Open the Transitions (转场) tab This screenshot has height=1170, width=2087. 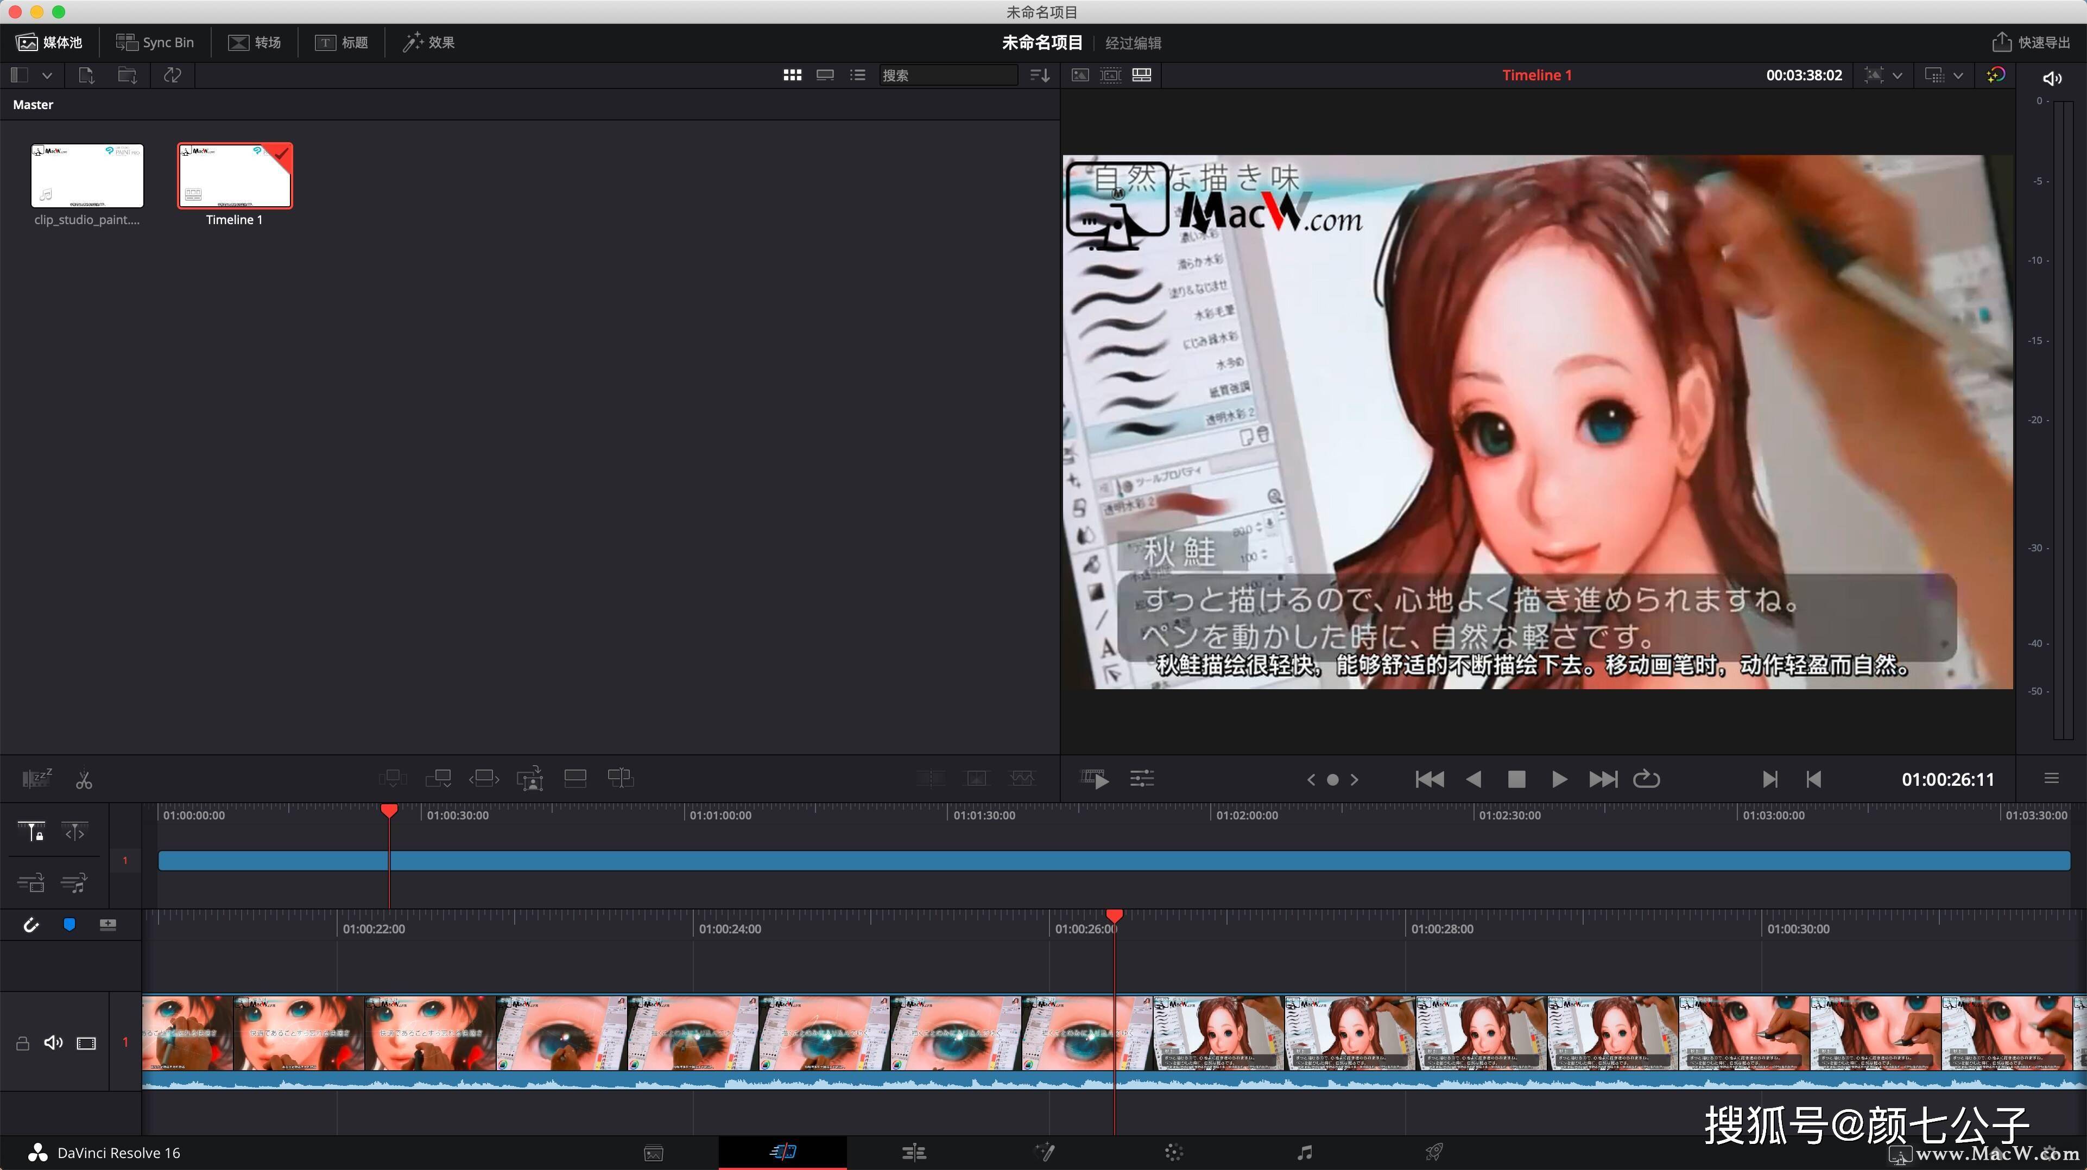[x=255, y=42]
